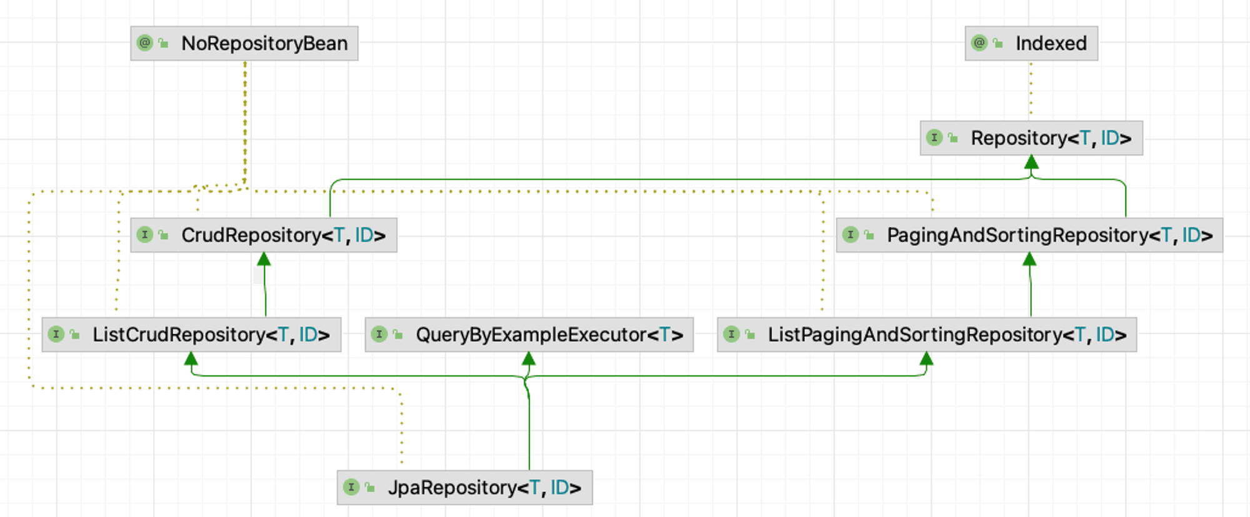
Task: Select the QueryByExampleExecutor<T> node
Action: (529, 335)
